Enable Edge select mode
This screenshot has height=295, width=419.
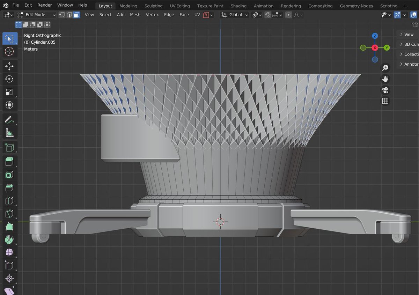69,15
